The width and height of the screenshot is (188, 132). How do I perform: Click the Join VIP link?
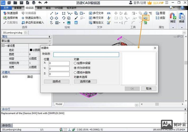coord(155,3)
